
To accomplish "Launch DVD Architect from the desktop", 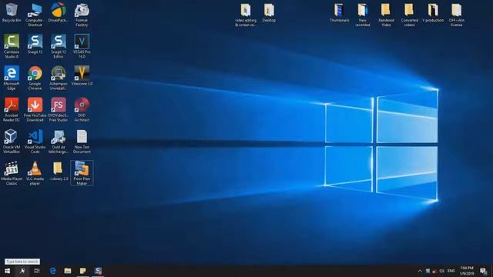I will [x=82, y=109].
